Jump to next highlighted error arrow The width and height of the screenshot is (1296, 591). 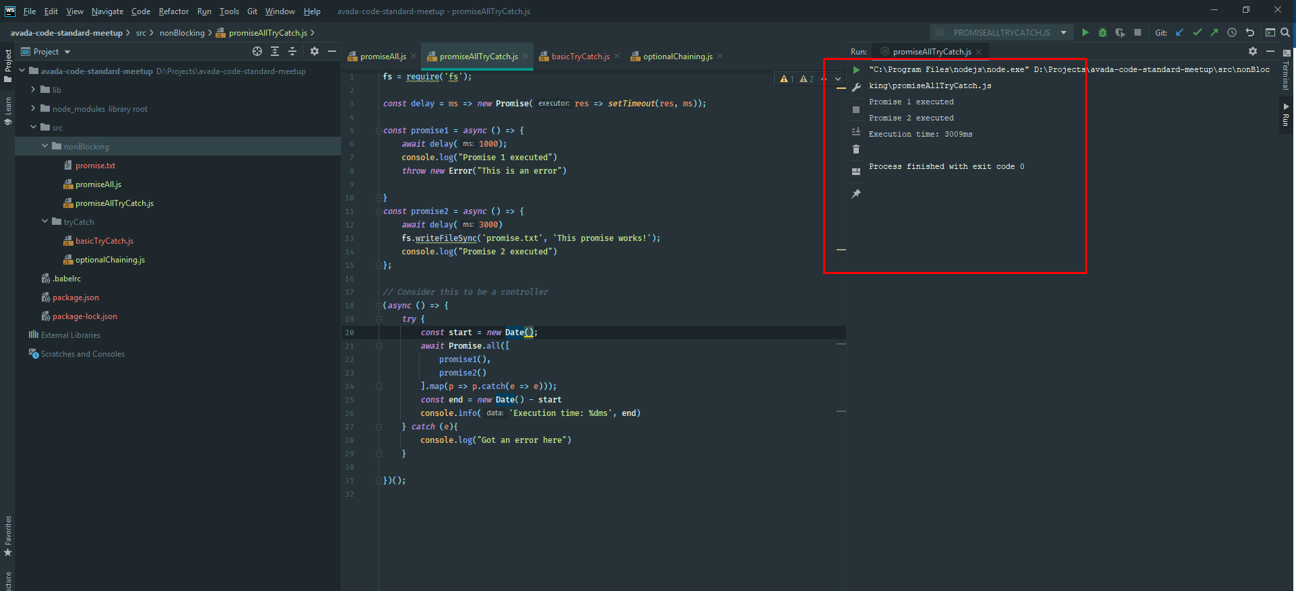coord(838,79)
